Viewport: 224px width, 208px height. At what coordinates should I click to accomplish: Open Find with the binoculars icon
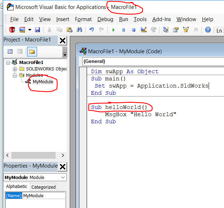pyautogui.click(x=79, y=30)
